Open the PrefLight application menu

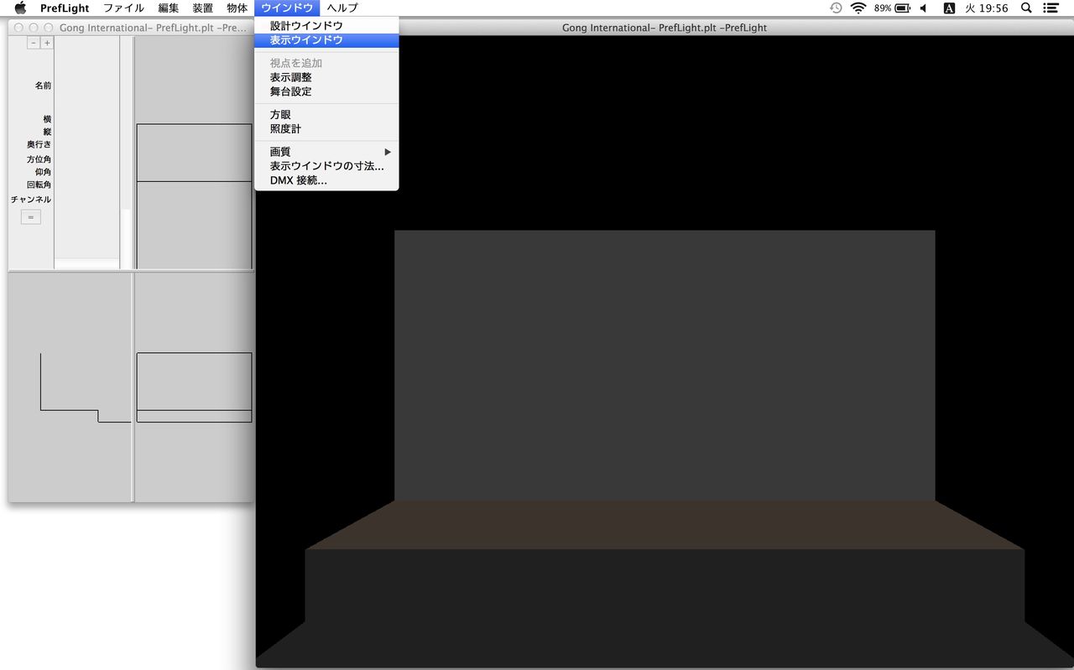(65, 8)
